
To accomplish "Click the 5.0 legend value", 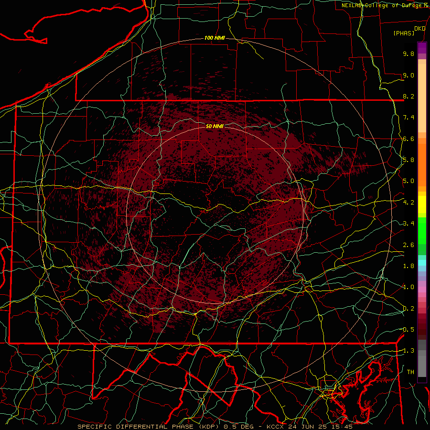I will (x=408, y=181).
